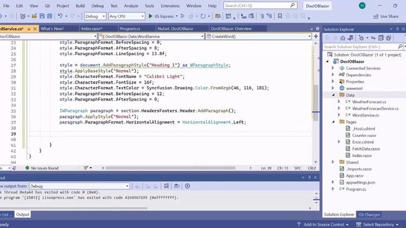Open the CreateWord() member dropdown
Screen dimensions: 406x228
[x=258, y=37]
